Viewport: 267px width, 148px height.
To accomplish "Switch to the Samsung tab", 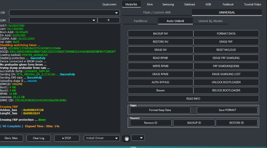I will click(x=168, y=5).
